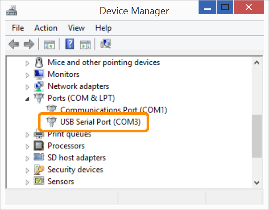Image resolution: width=269 pixels, height=210 pixels.
Task: Click the Show/Hide Console Tree icon
Action: 49,44
